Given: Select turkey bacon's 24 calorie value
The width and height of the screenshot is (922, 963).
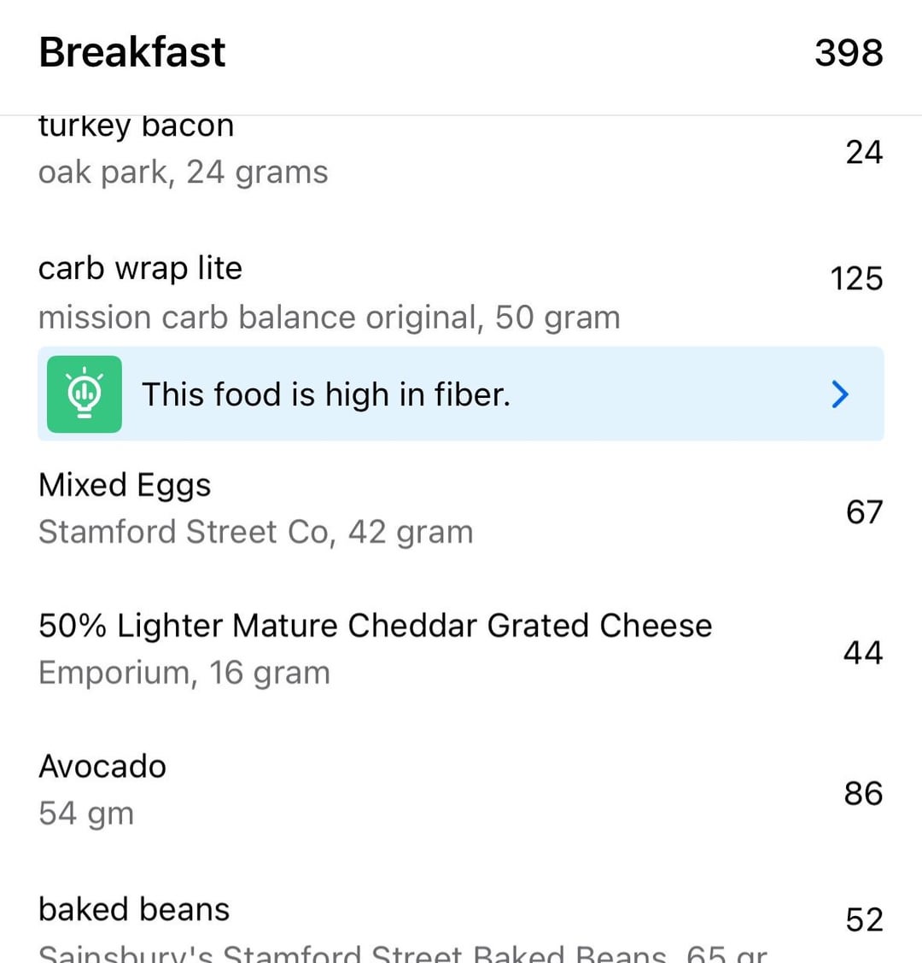Looking at the screenshot, I should tap(863, 152).
